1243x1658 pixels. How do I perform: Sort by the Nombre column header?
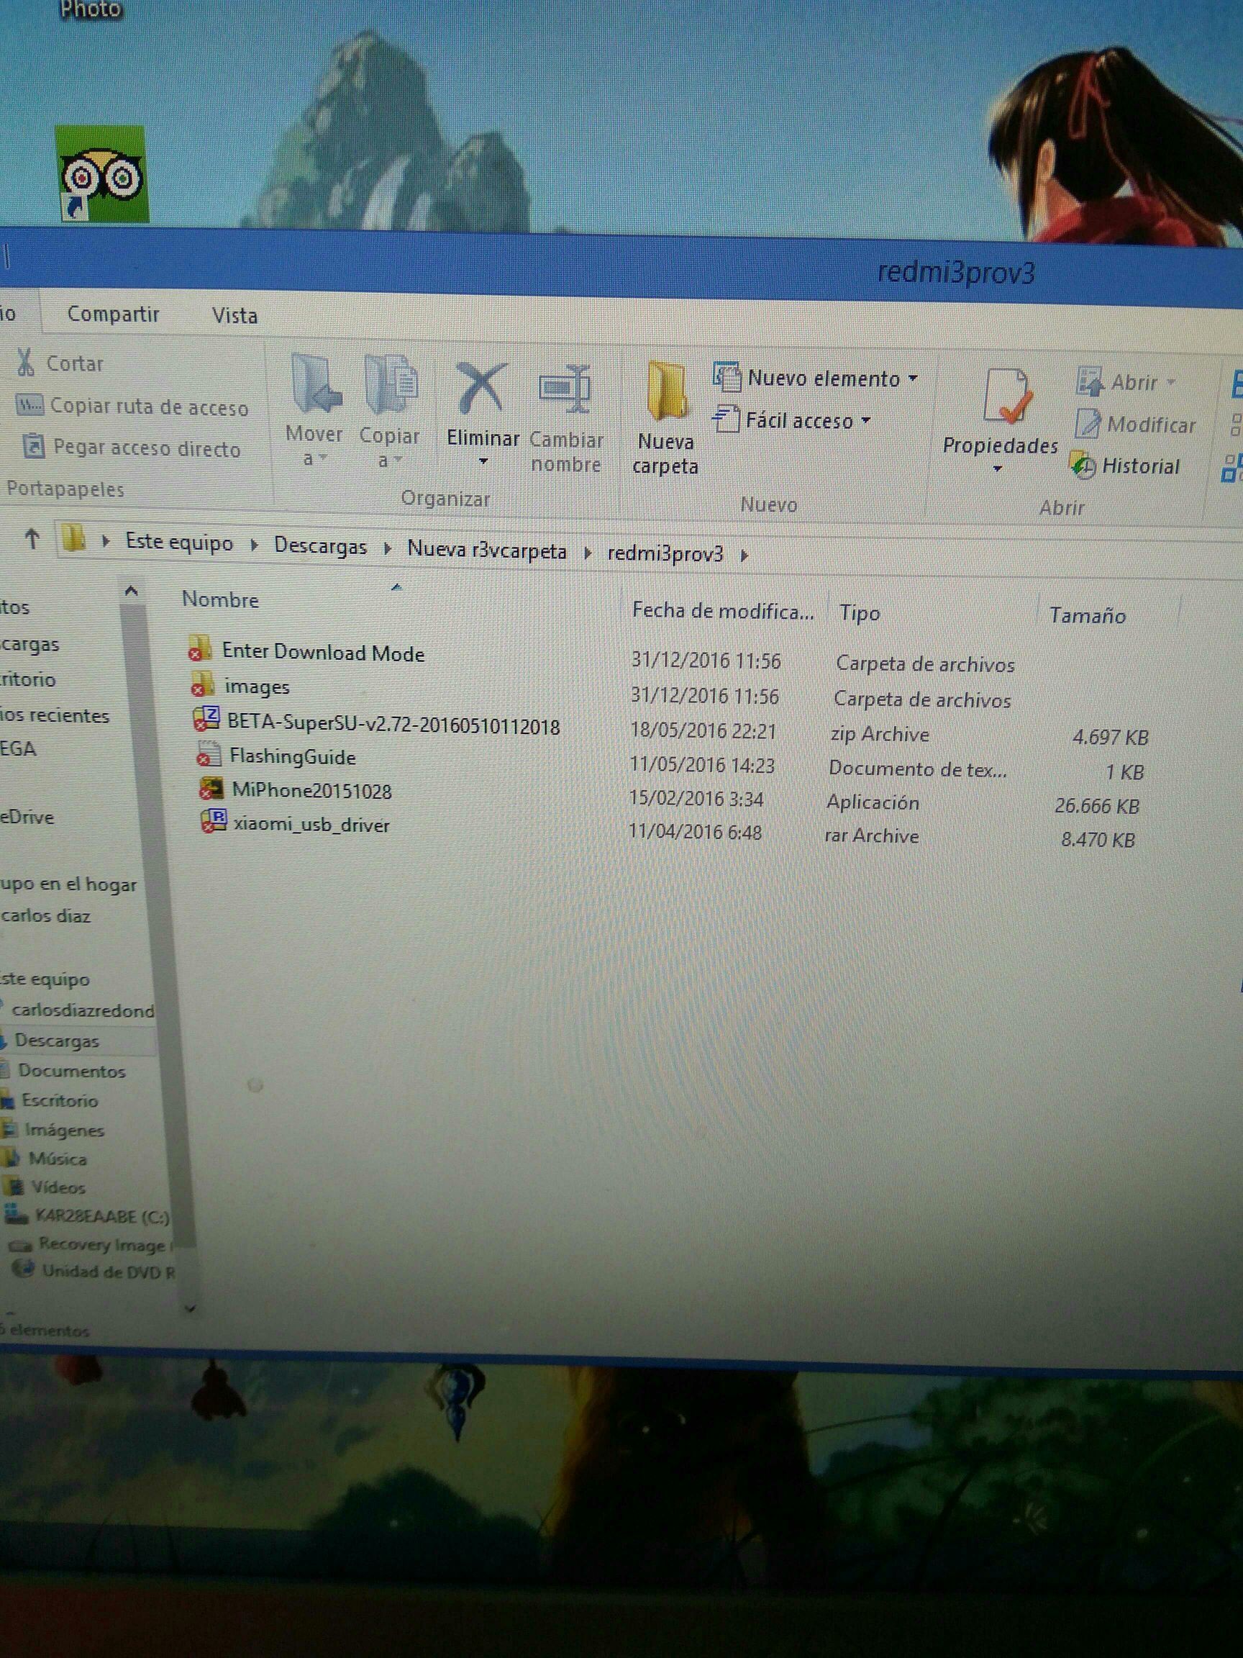pyautogui.click(x=220, y=599)
